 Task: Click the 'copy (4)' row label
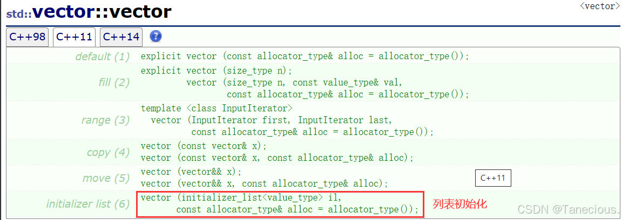[109, 152]
